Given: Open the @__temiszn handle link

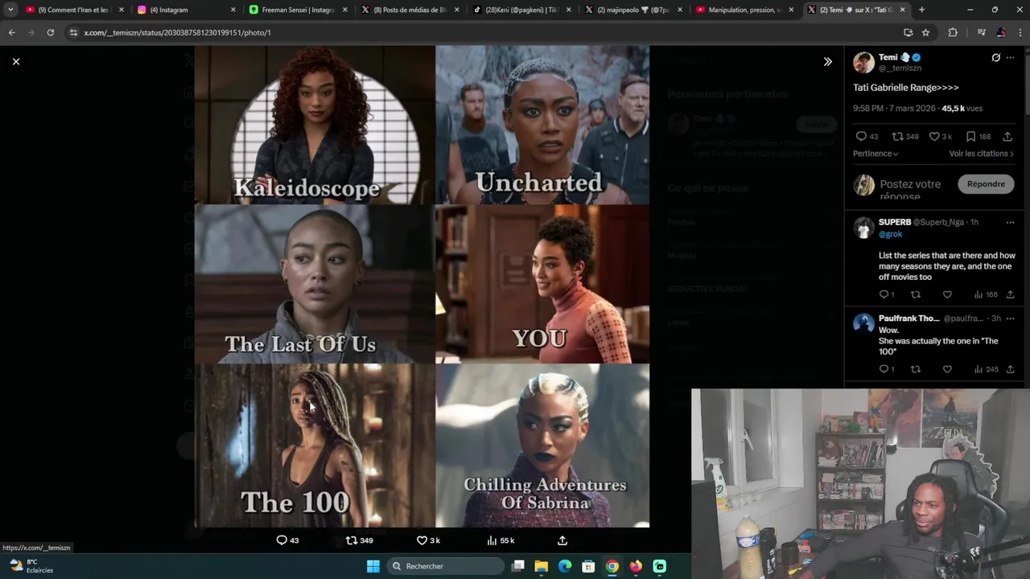Looking at the screenshot, I should [x=899, y=68].
